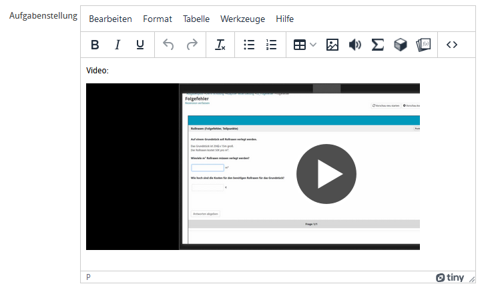Click the f(x) cards icon
Image resolution: width=484 pixels, height=292 pixels.
423,45
